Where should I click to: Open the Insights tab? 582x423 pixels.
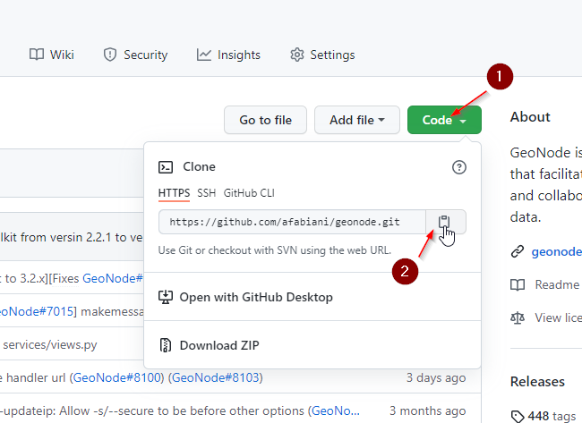pos(228,55)
